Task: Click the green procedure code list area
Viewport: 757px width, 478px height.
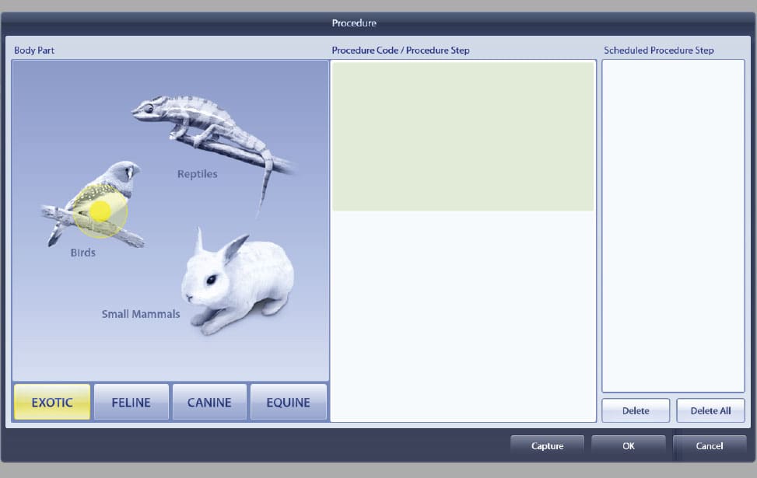Action: 463,136
